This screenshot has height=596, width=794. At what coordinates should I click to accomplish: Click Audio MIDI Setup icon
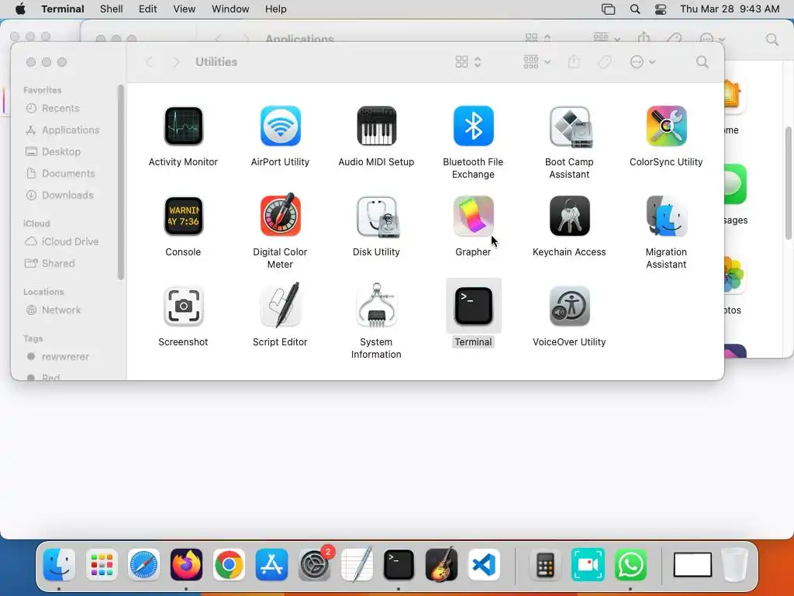(376, 126)
